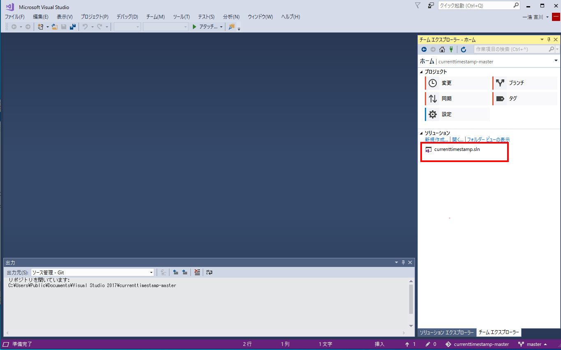The height and width of the screenshot is (350, 561).
Task: Click the green Manage Connections plug icon
Action: (451, 49)
